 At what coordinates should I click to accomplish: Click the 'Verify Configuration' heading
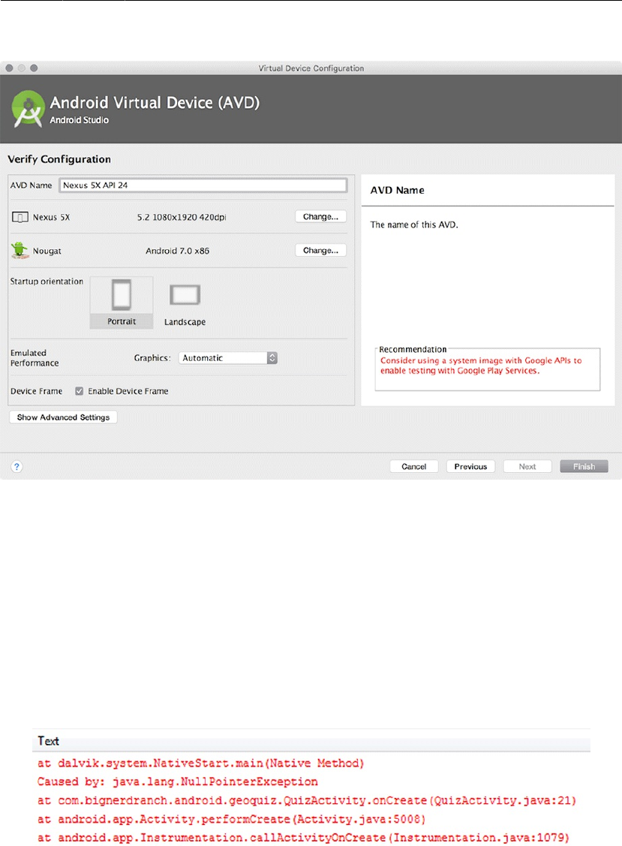59,159
